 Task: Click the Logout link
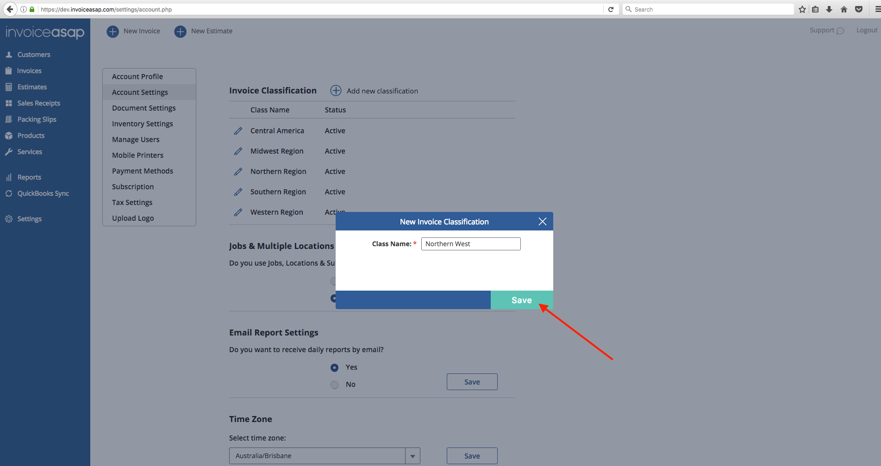click(866, 30)
